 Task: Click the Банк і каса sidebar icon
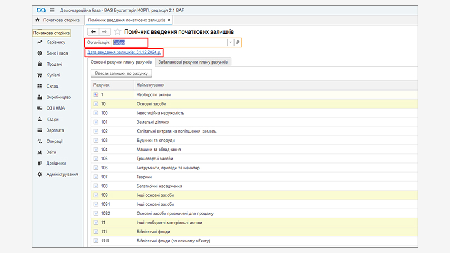[x=40, y=53]
